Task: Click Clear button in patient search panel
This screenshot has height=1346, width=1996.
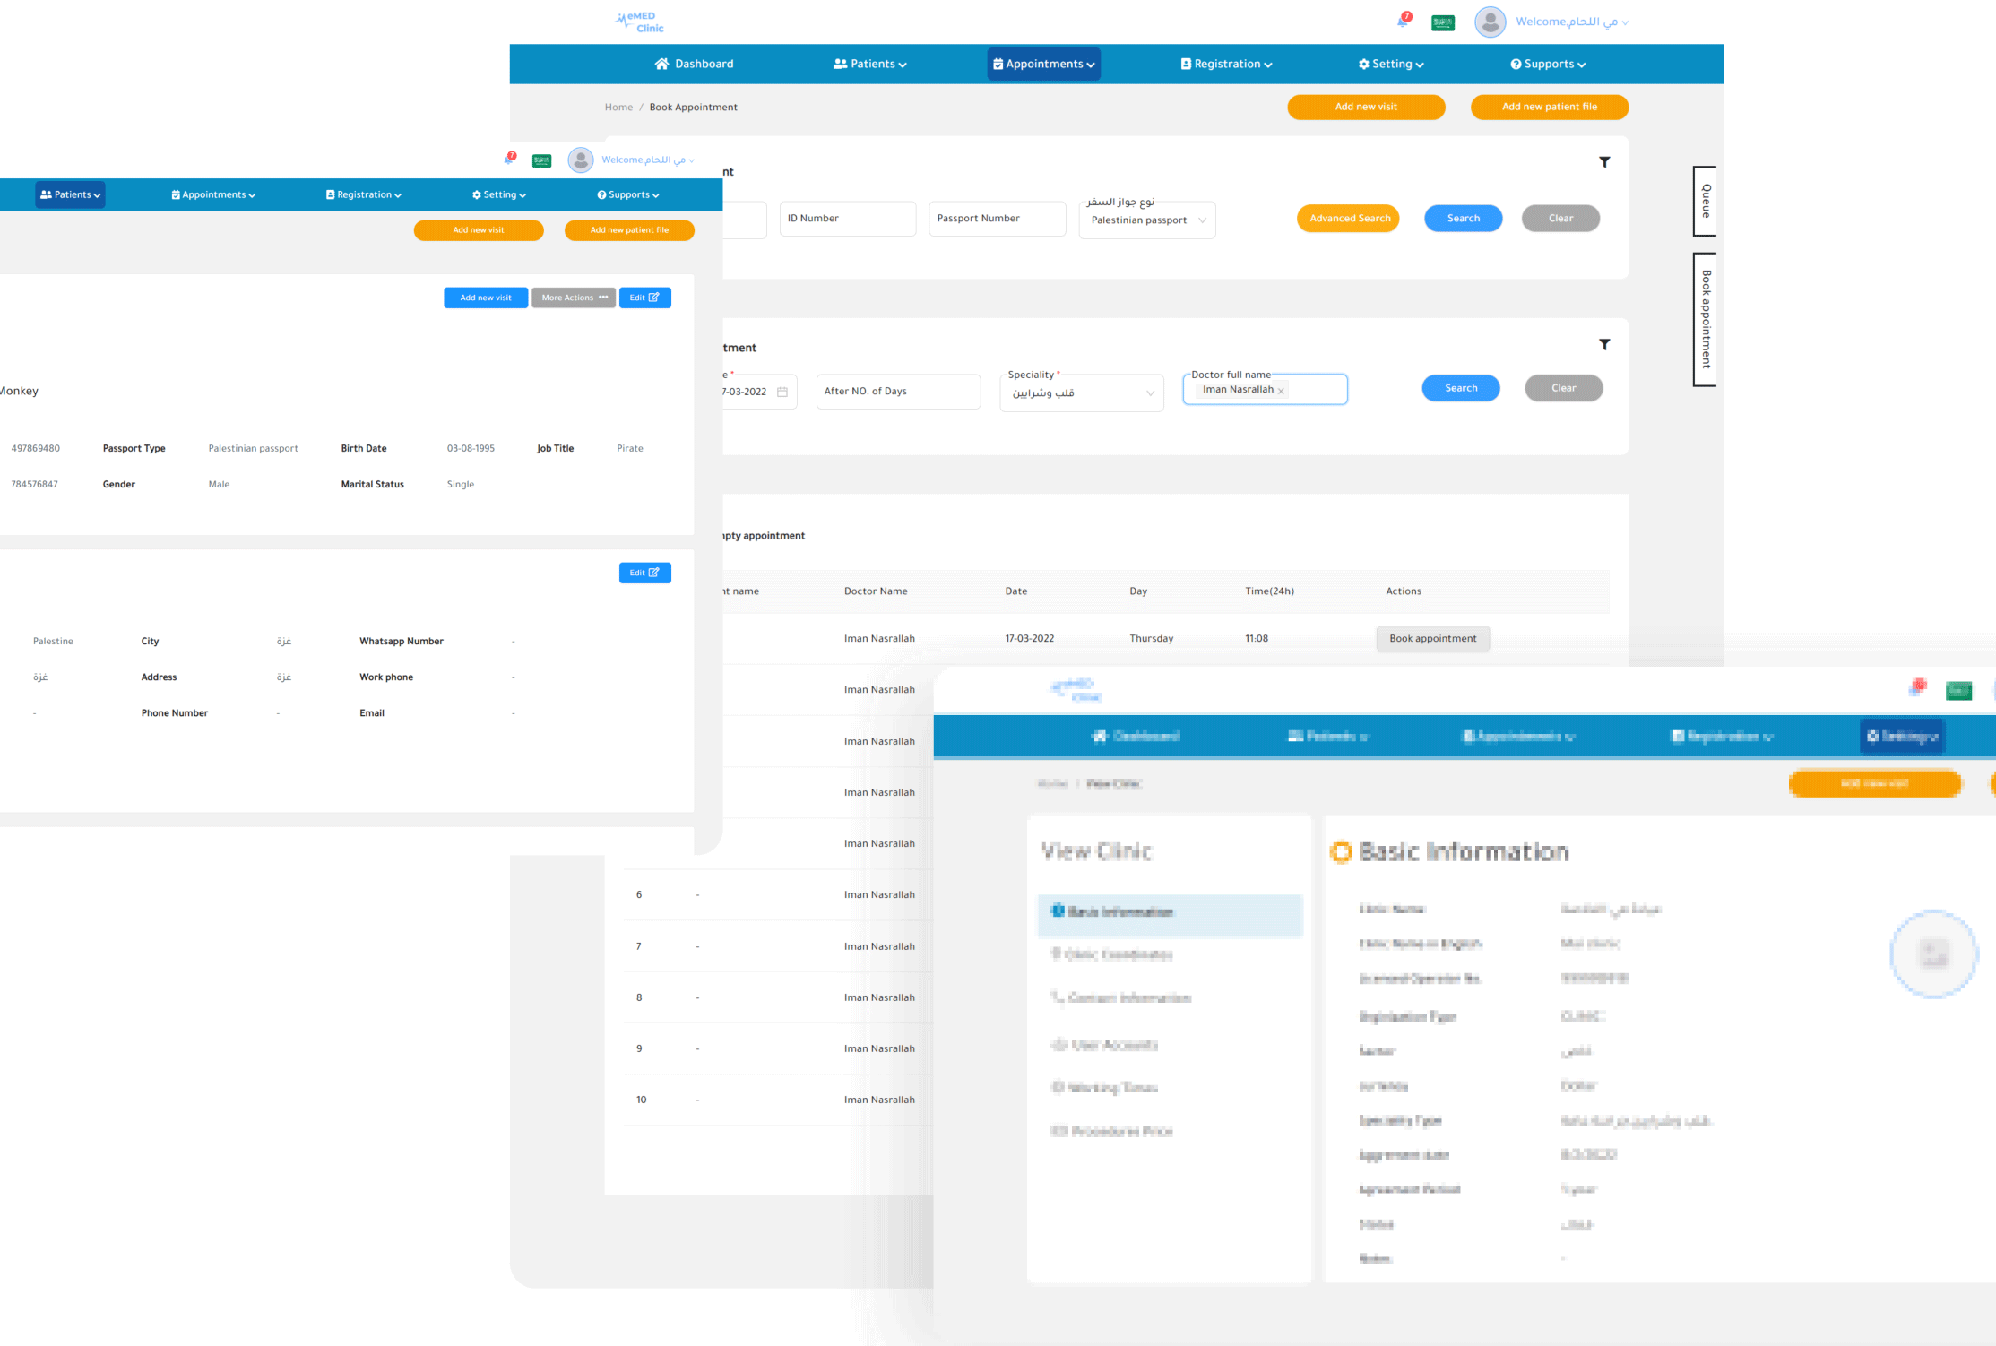Action: pos(1560,218)
